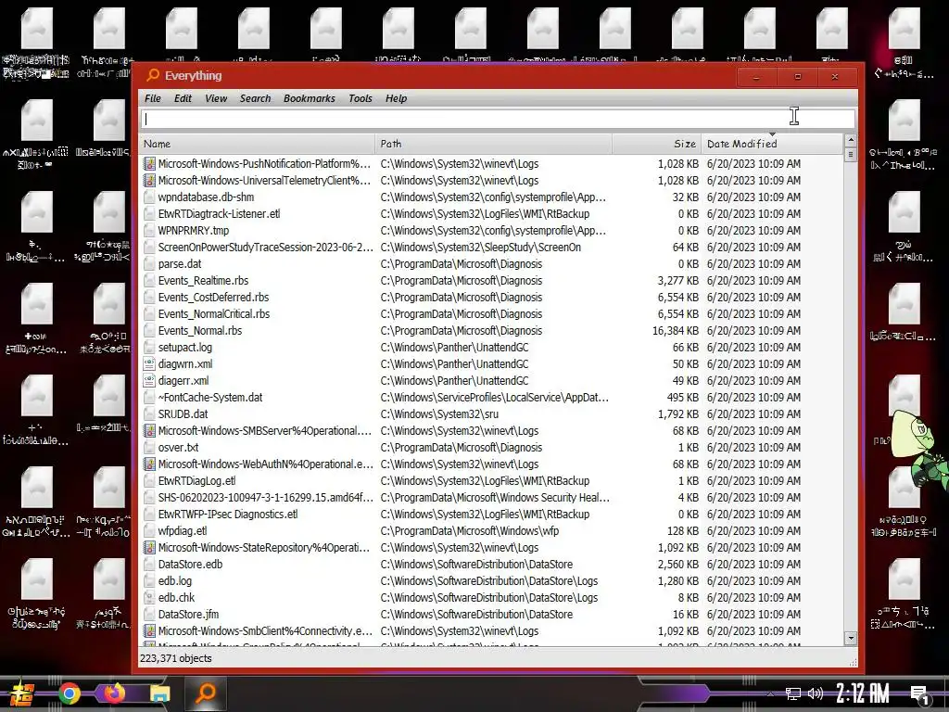Click the event log icon for Microsoft-Windows-WebAuthN

point(149,464)
